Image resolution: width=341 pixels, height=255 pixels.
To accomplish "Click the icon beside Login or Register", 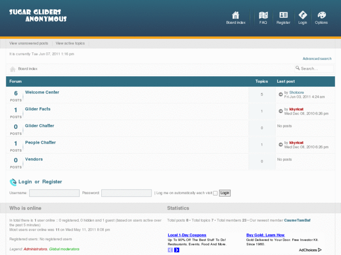I will [x=13, y=182].
